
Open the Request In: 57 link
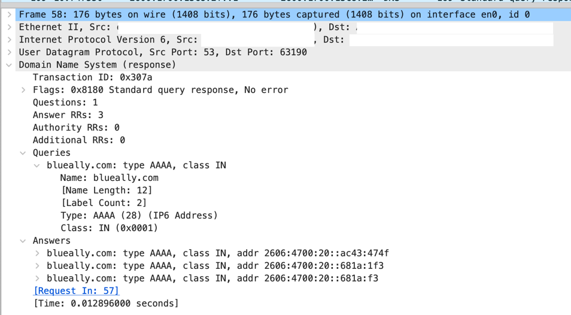76,291
